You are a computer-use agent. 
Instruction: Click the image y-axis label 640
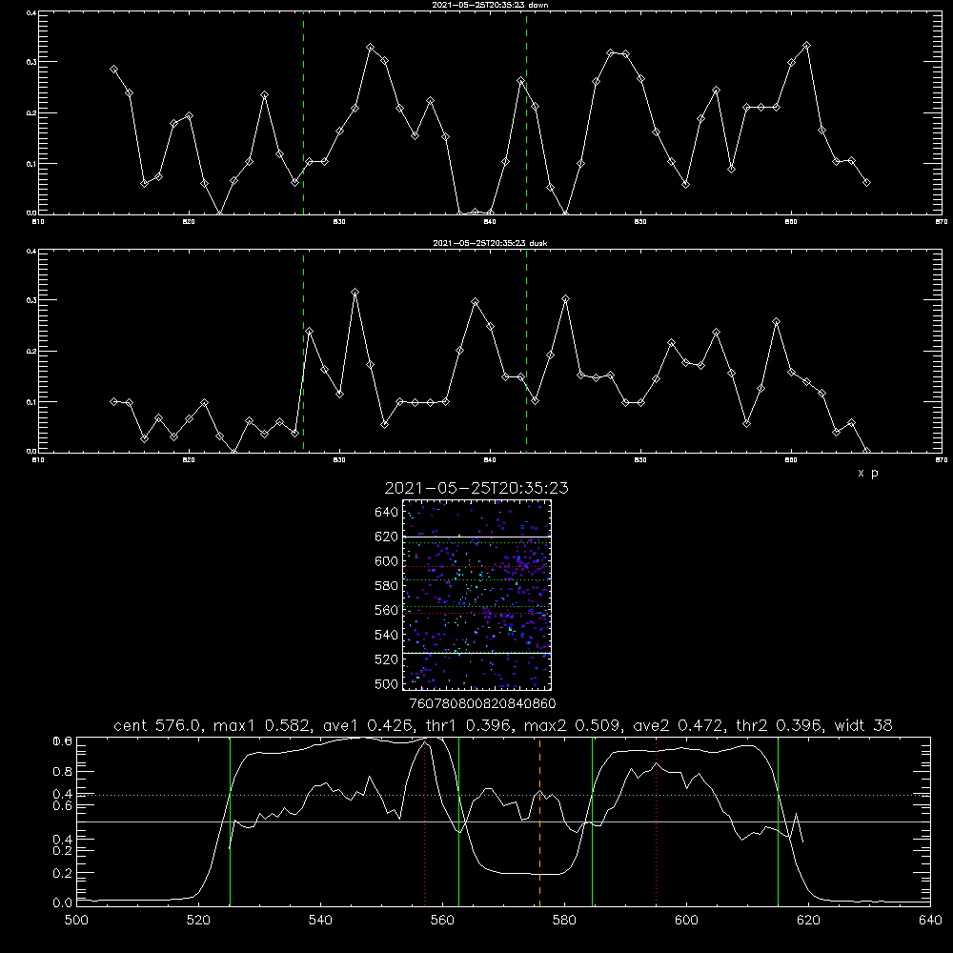point(387,513)
